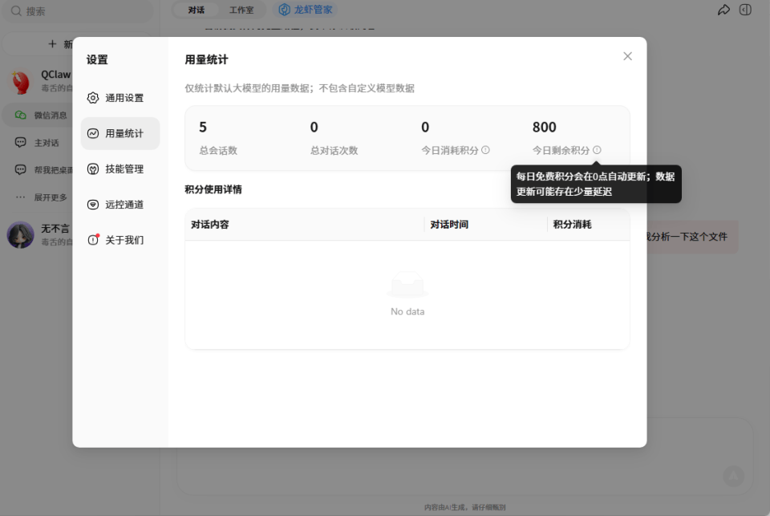Click info icon next to 今日消耗积分
Screen dimensions: 770x516
point(485,150)
